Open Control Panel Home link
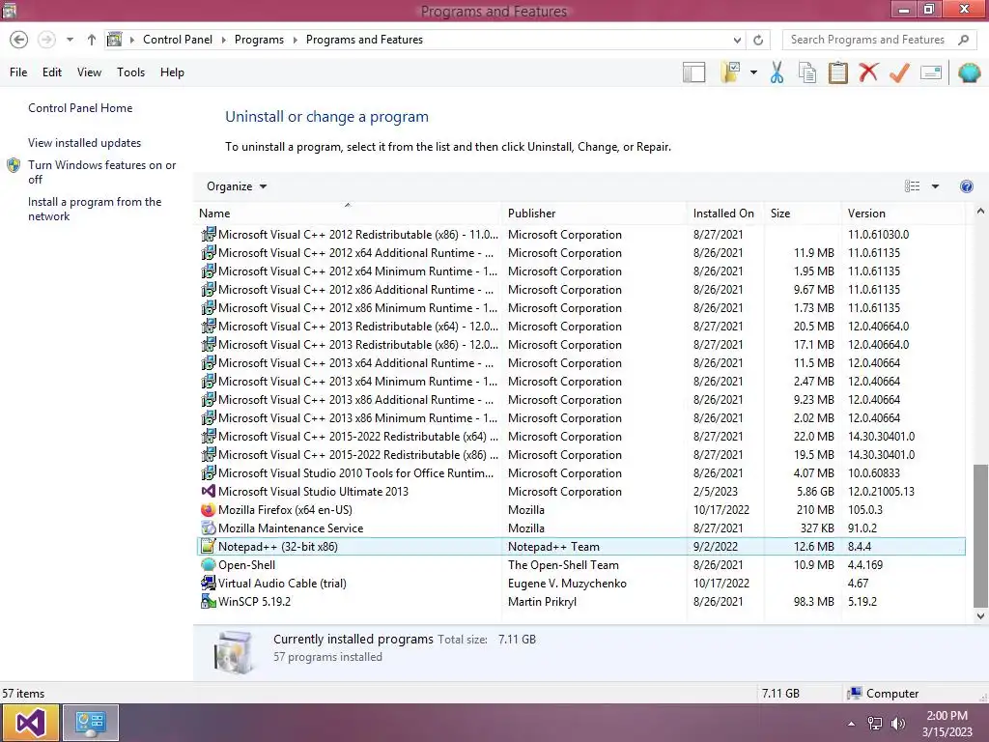The height and width of the screenshot is (742, 989). (80, 108)
